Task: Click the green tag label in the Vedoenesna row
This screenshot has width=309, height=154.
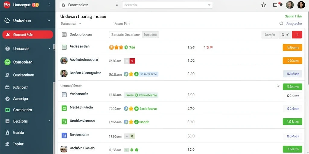Action: [141, 95]
